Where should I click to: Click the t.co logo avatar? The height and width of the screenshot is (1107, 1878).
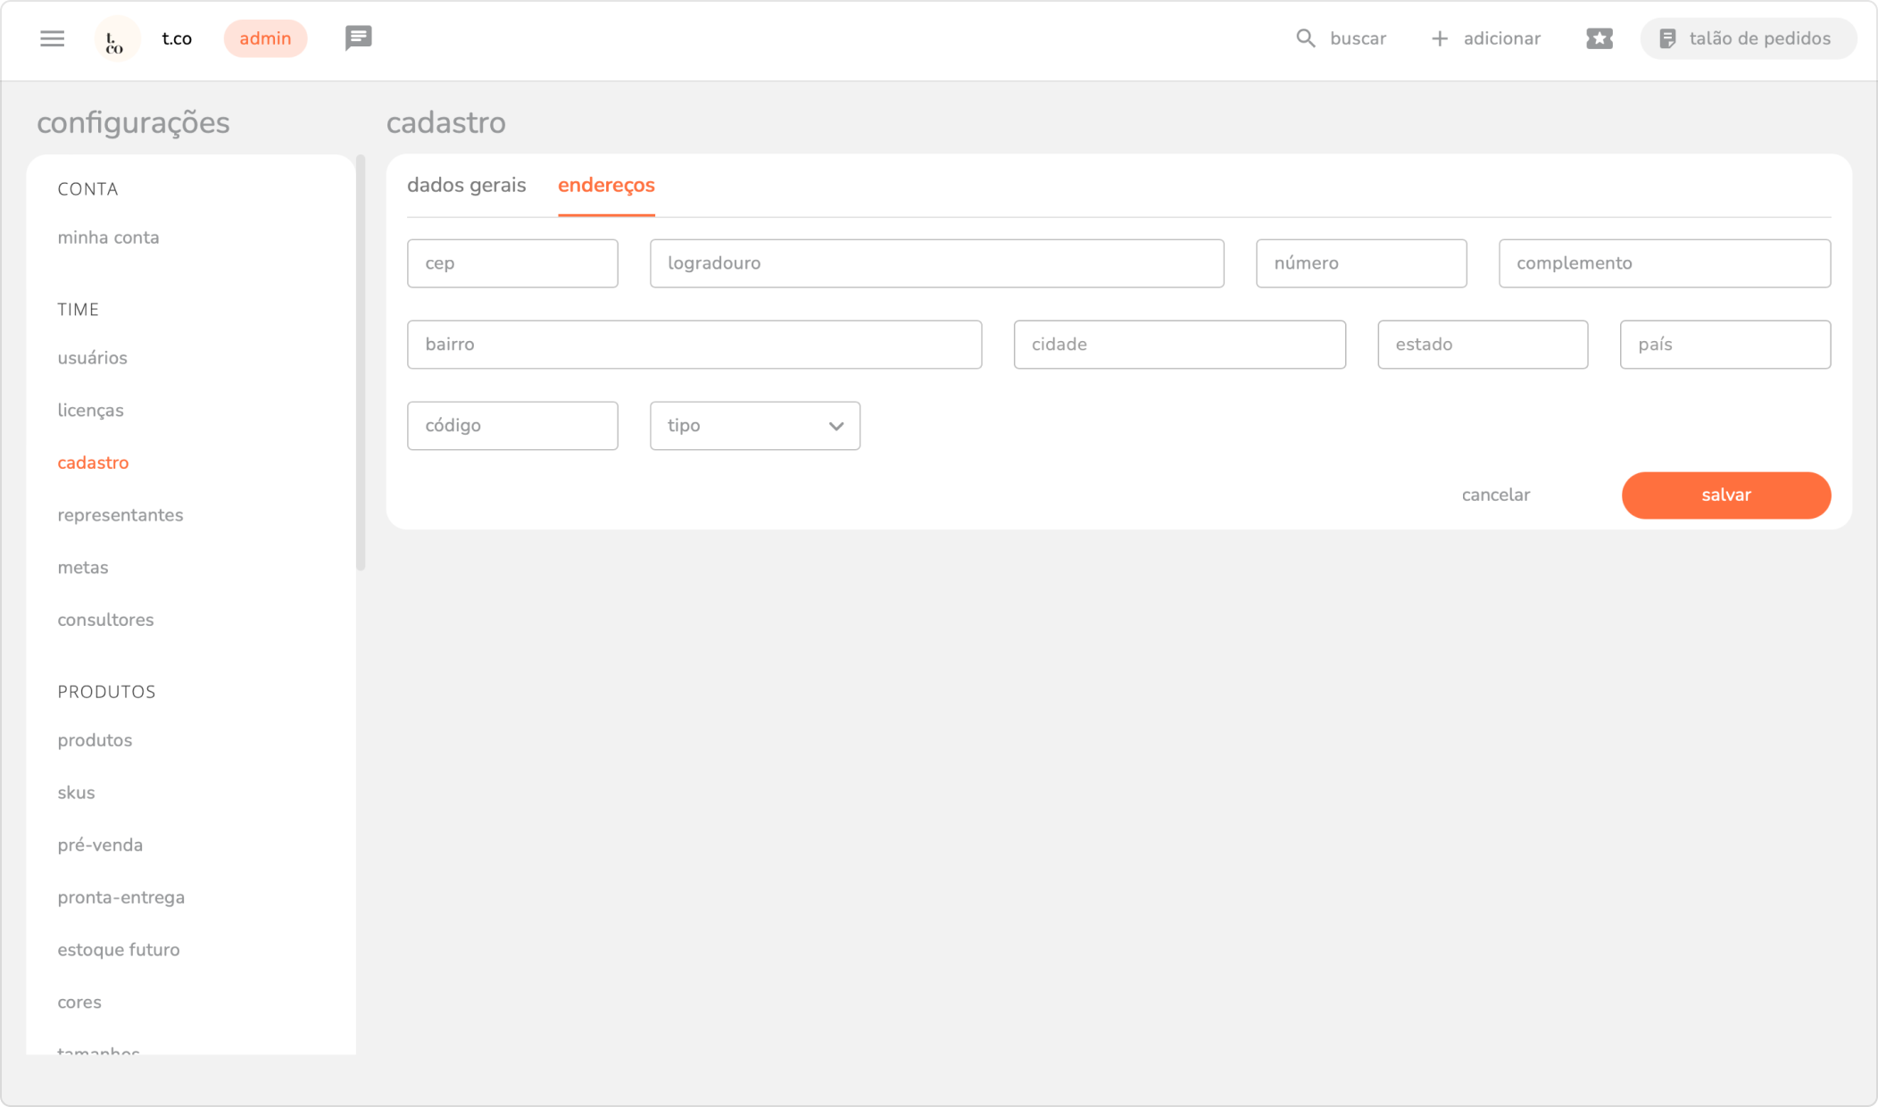click(116, 39)
